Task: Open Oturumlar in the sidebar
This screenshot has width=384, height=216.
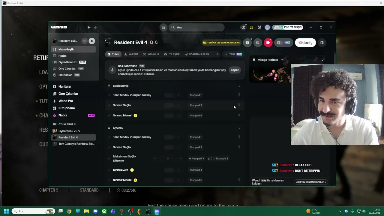Action: 74,75
